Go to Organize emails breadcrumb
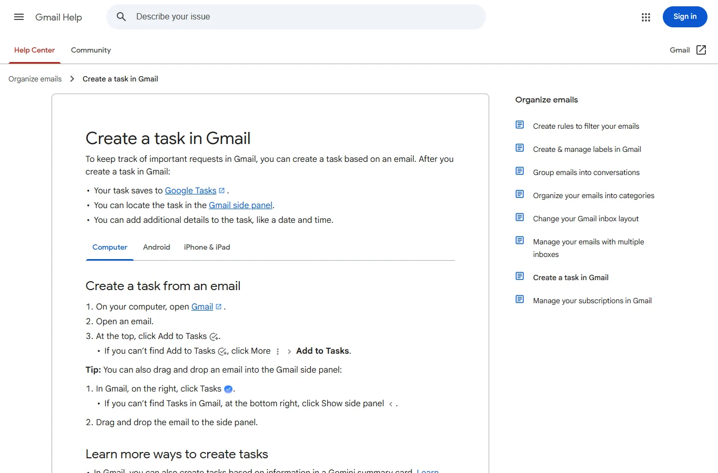This screenshot has width=718, height=473. tap(35, 79)
